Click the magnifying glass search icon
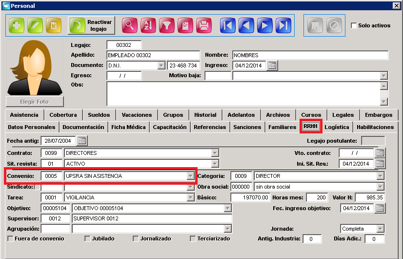 point(130,25)
